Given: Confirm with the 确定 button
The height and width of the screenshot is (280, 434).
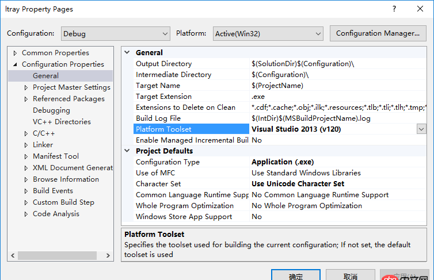Looking at the screenshot, I should pos(296,275).
